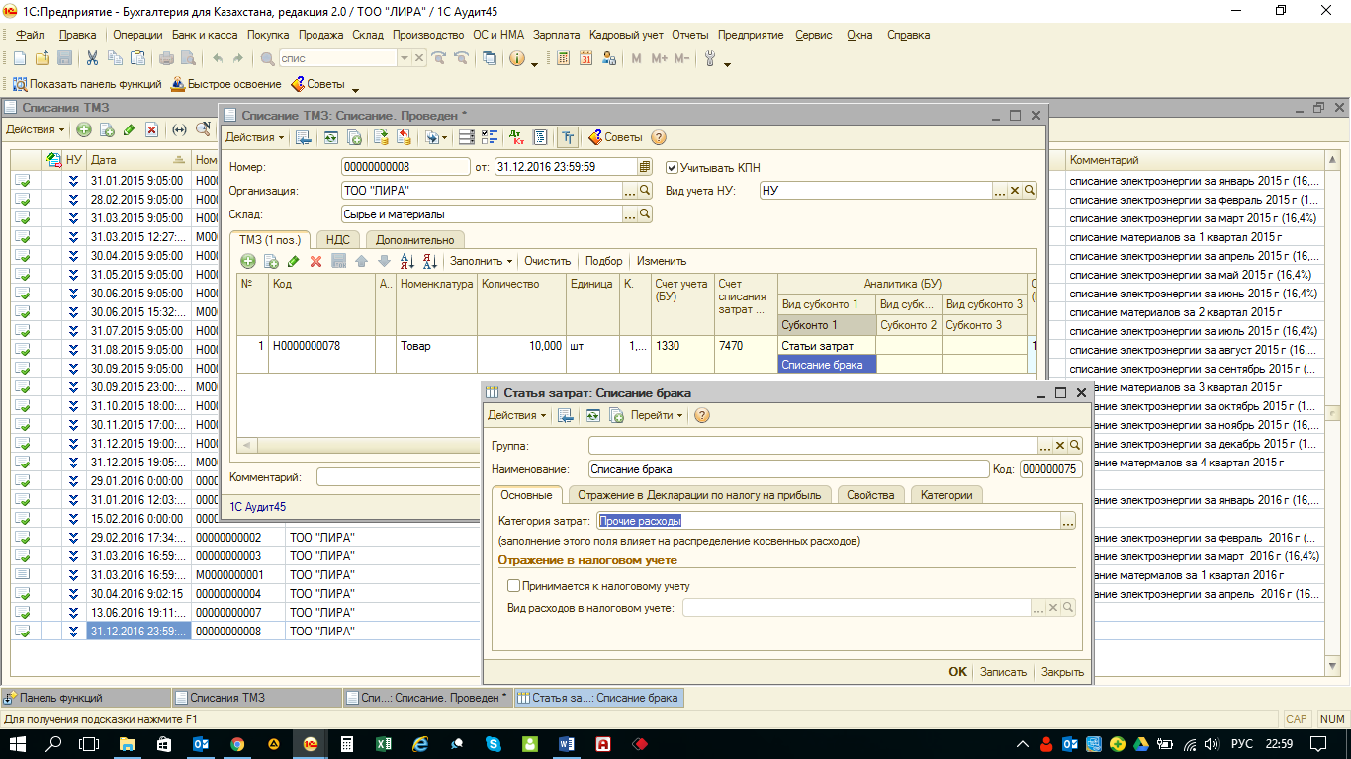
Task: Open Действия dropdown in Списание ТМЗ document window
Action: [255, 137]
